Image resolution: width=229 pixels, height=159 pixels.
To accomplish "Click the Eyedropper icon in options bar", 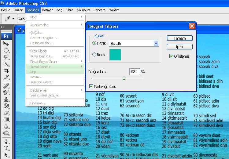I will pyautogui.click(x=7, y=19).
